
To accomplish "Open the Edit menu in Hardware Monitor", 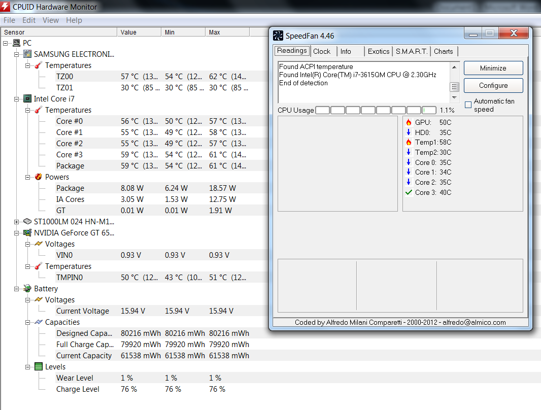I will [29, 20].
